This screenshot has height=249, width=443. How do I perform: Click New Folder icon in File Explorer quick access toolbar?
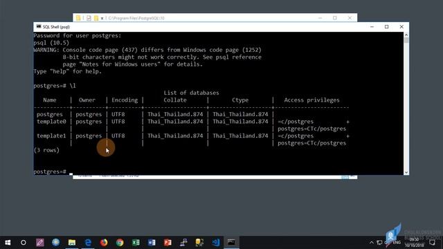(96, 18)
